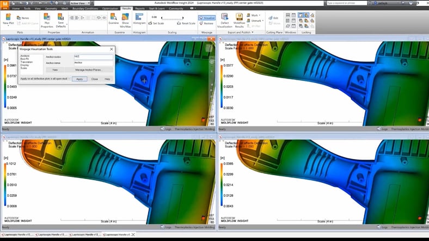Play the result animation
Viewport: 429px width, 241px height.
[x=82, y=18]
